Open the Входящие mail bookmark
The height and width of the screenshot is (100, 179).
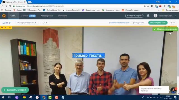(32, 10)
